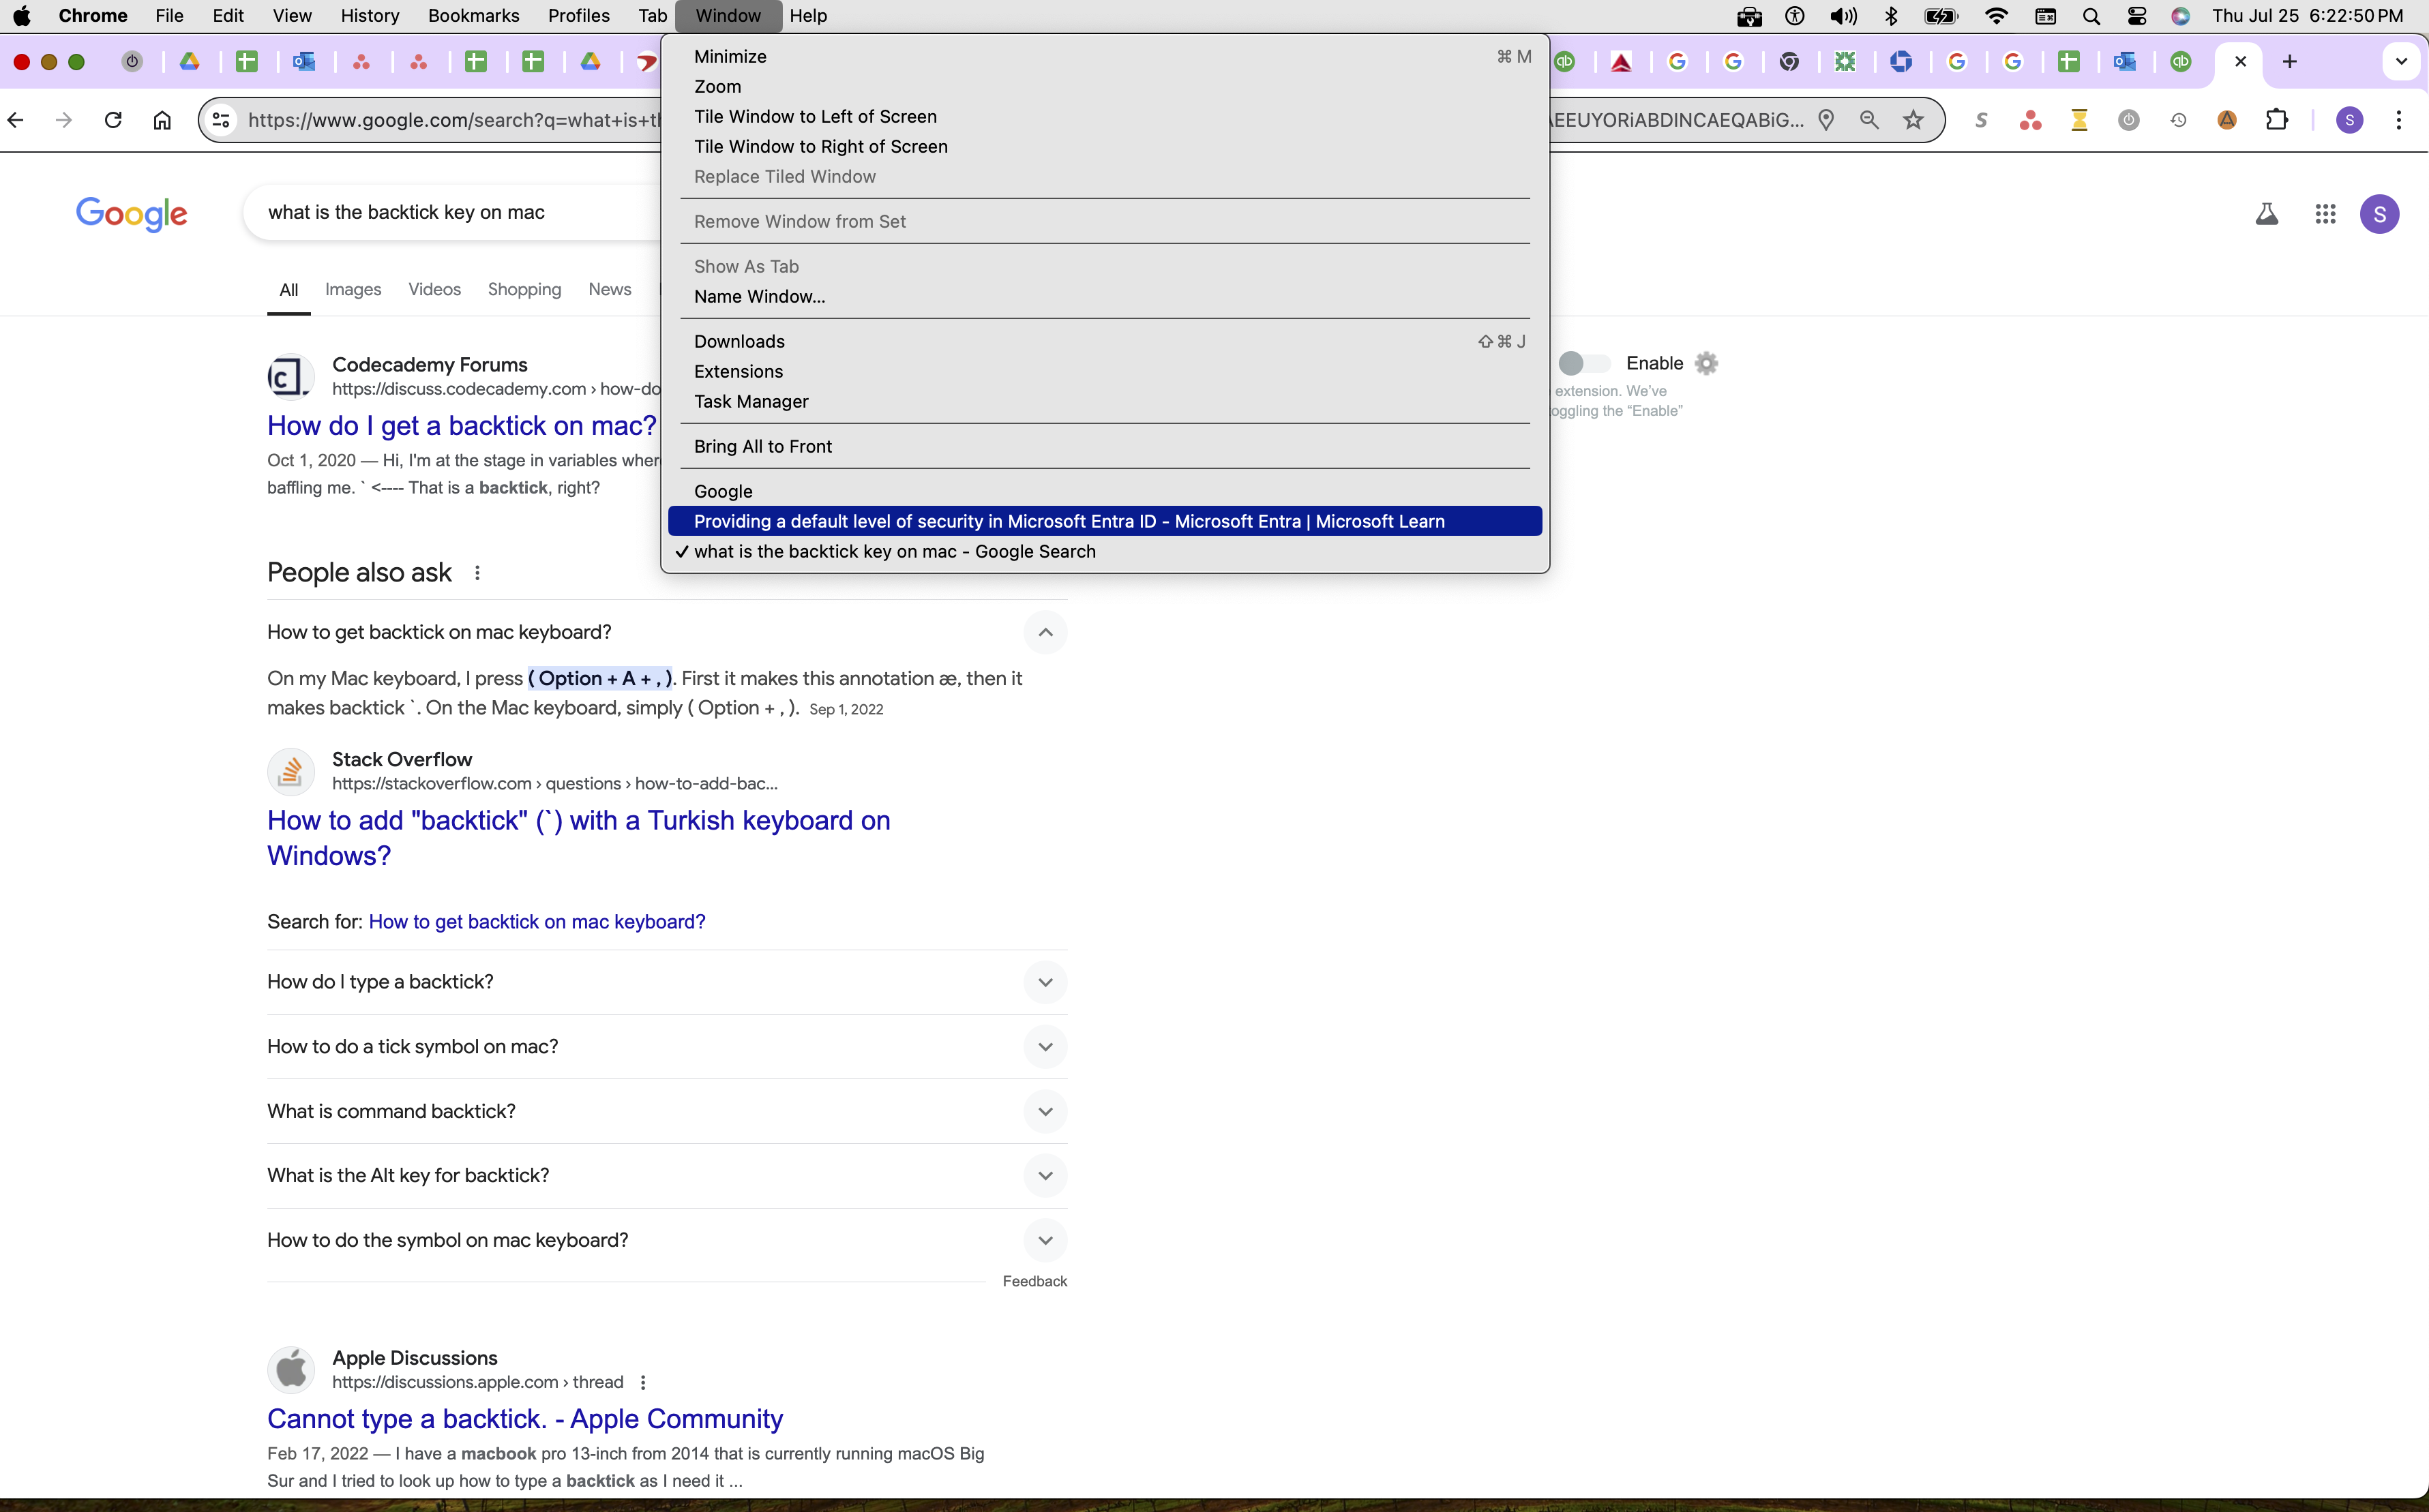Select the checked backtick Google Search window
This screenshot has height=1512, width=2429.
(x=894, y=551)
